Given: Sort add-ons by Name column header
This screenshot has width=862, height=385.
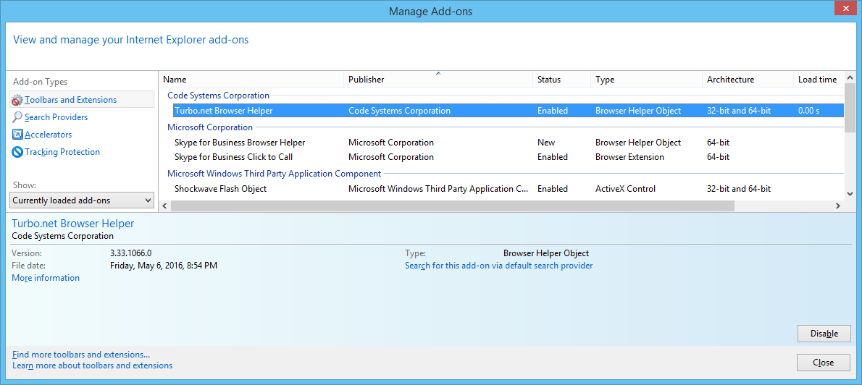Looking at the screenshot, I should (175, 80).
